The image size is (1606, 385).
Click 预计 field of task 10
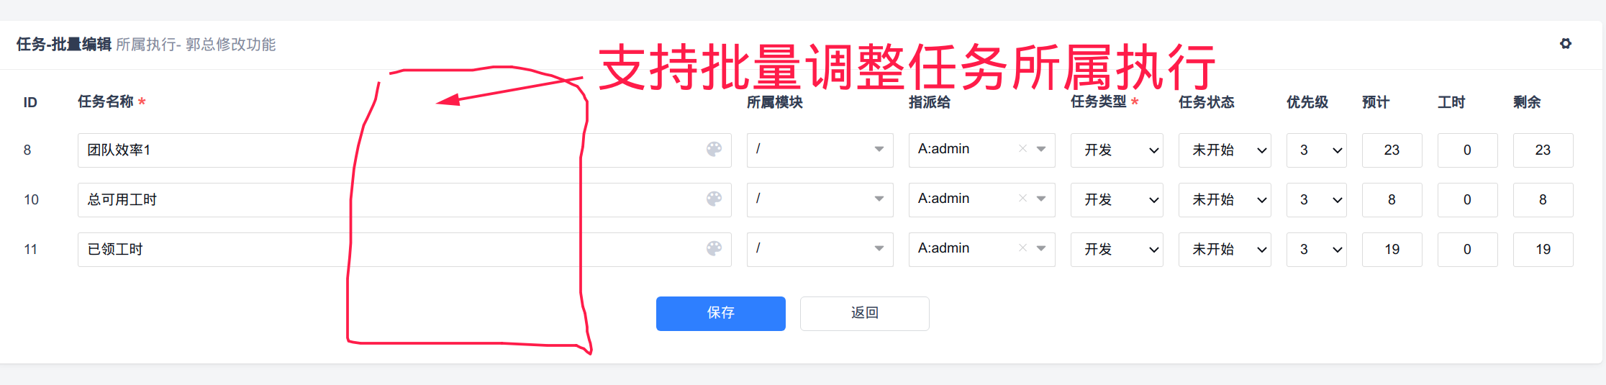coord(1392,199)
